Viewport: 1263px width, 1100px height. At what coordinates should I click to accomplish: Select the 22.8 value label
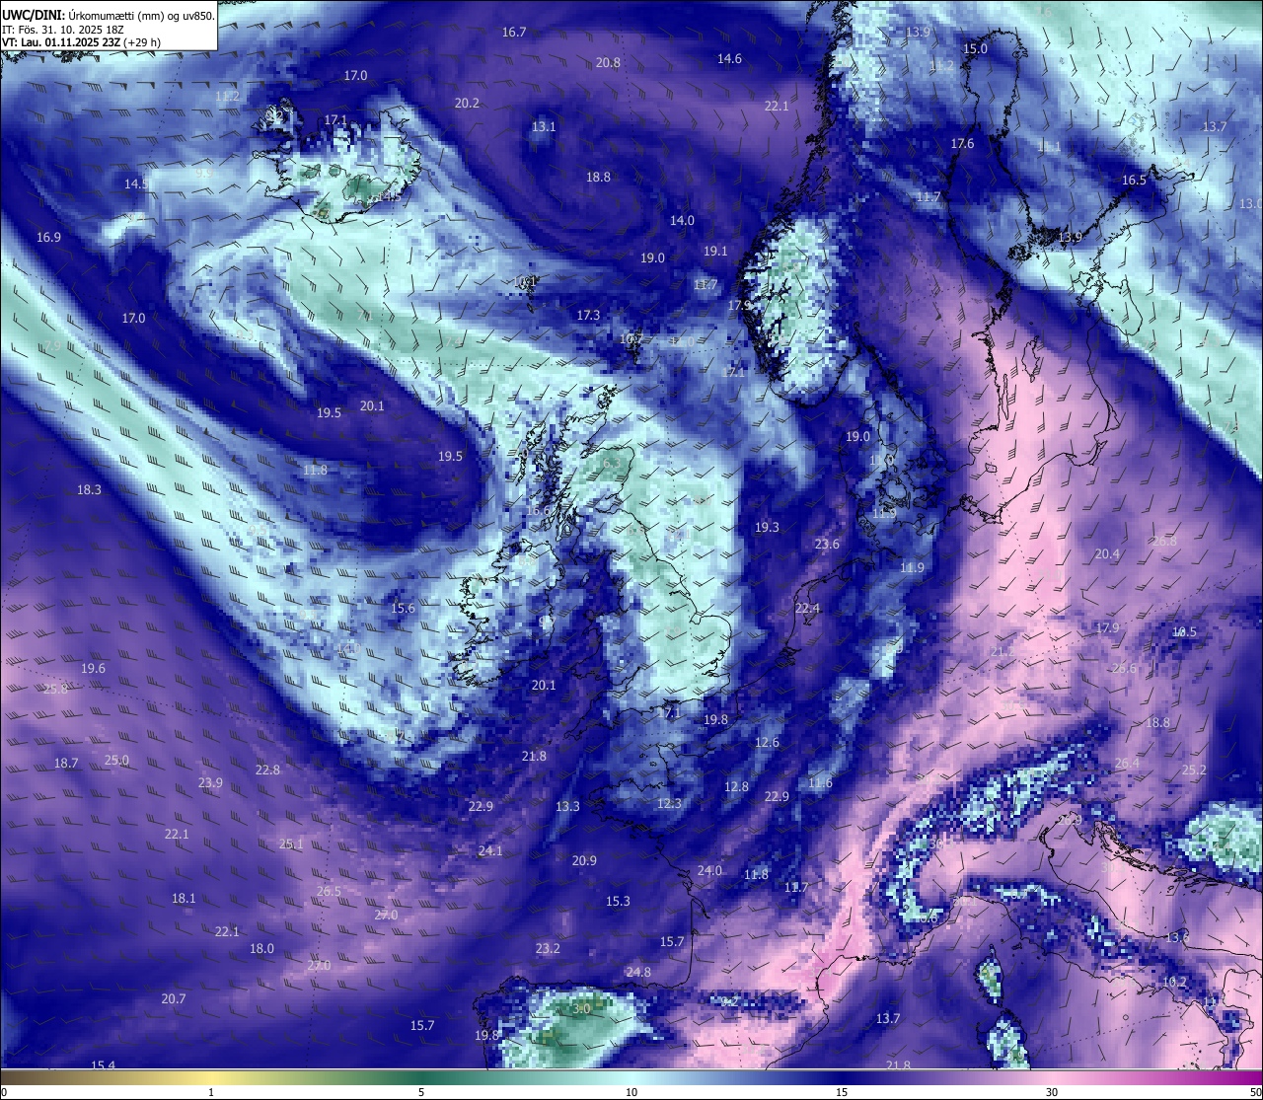[x=267, y=770]
